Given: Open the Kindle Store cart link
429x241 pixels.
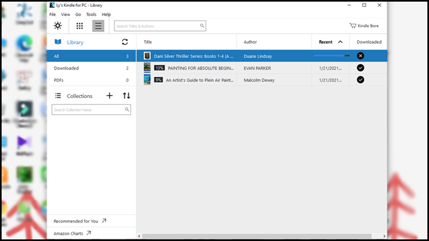Looking at the screenshot, I should [x=365, y=26].
